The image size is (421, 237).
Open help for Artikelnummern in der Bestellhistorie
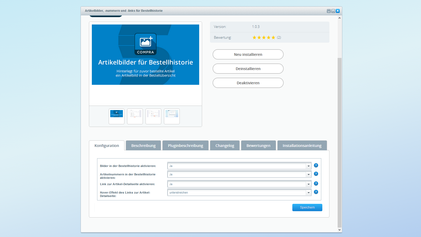pos(316,174)
